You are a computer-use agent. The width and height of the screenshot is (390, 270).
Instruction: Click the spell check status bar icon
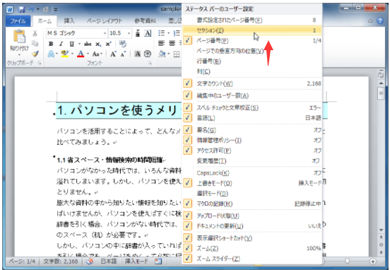tap(90, 262)
